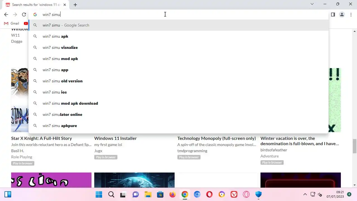Open the YouTube bookmark icon
This screenshot has height=201, width=357.
pos(26,23)
